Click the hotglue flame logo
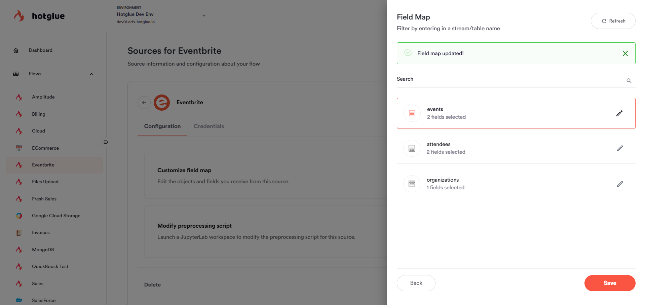Viewport: 645px width, 305px height. point(19,16)
